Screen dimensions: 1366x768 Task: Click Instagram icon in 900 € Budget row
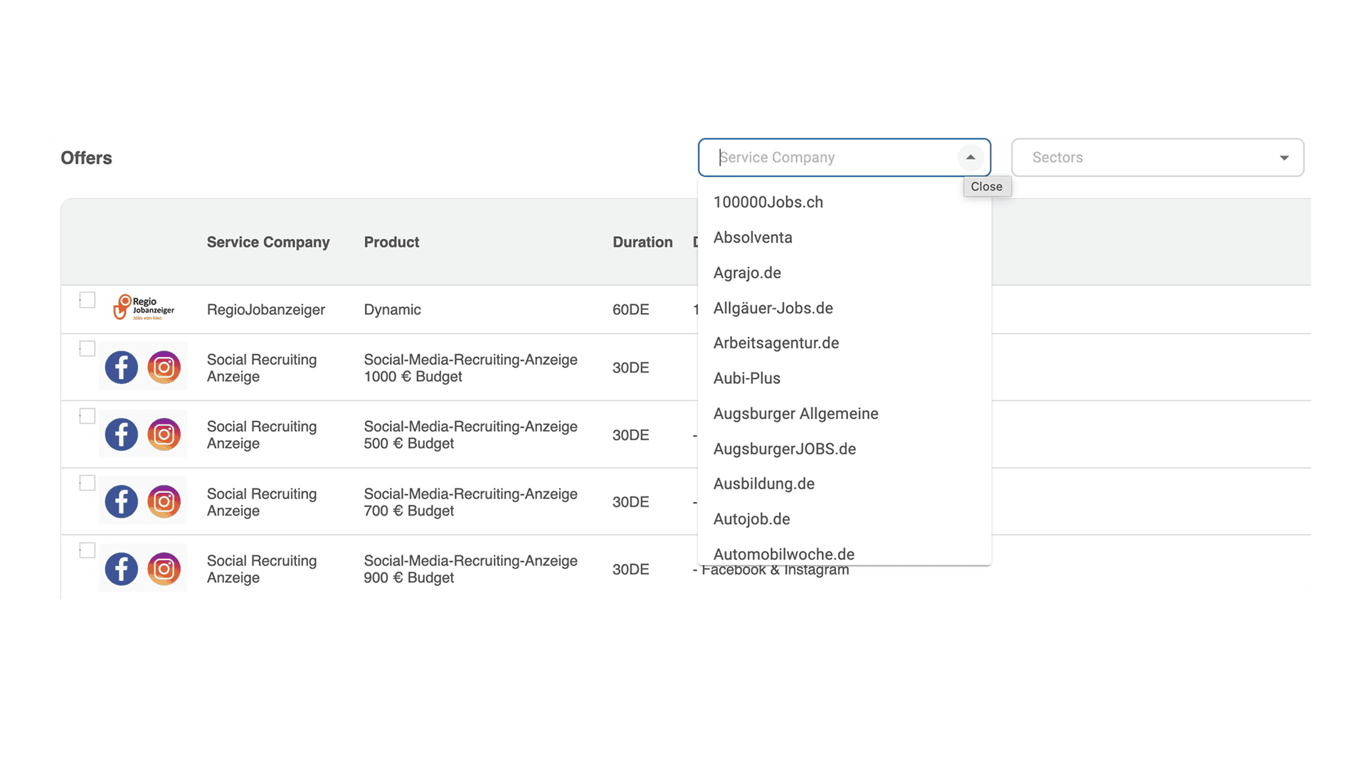pyautogui.click(x=164, y=569)
